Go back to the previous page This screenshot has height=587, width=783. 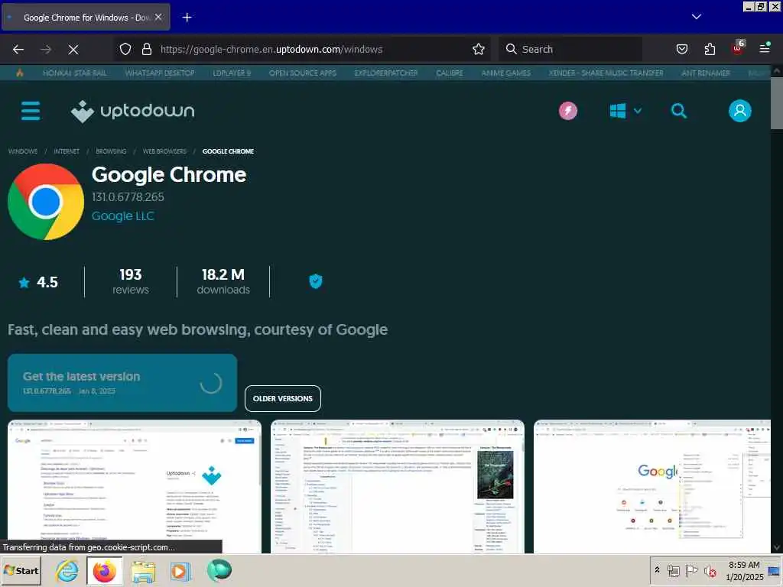click(18, 49)
